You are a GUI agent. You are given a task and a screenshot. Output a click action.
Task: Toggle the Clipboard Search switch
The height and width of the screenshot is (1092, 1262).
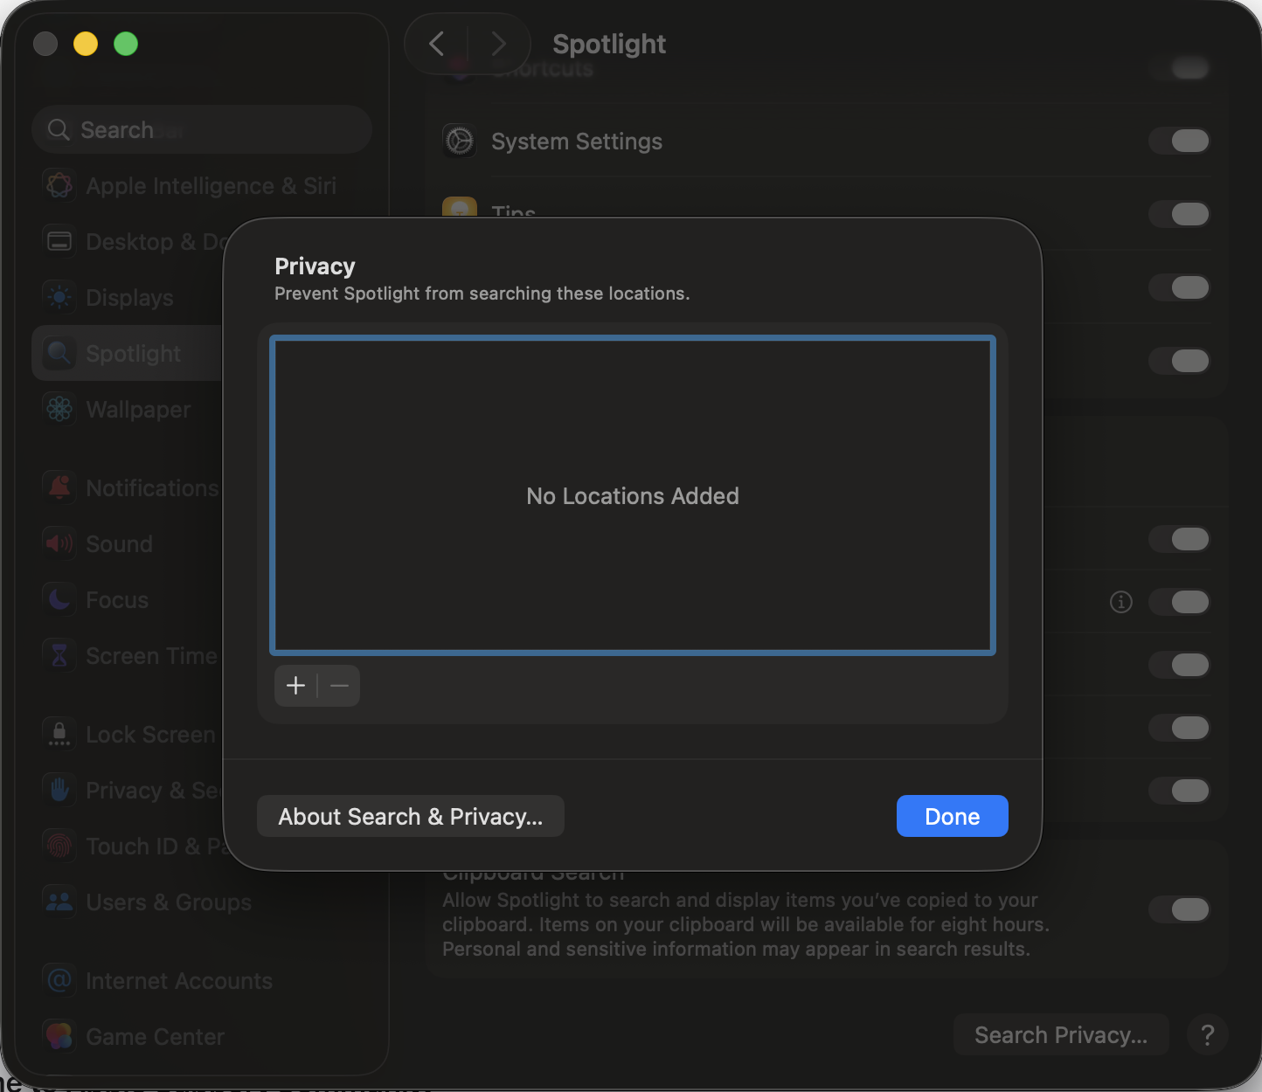(1180, 909)
